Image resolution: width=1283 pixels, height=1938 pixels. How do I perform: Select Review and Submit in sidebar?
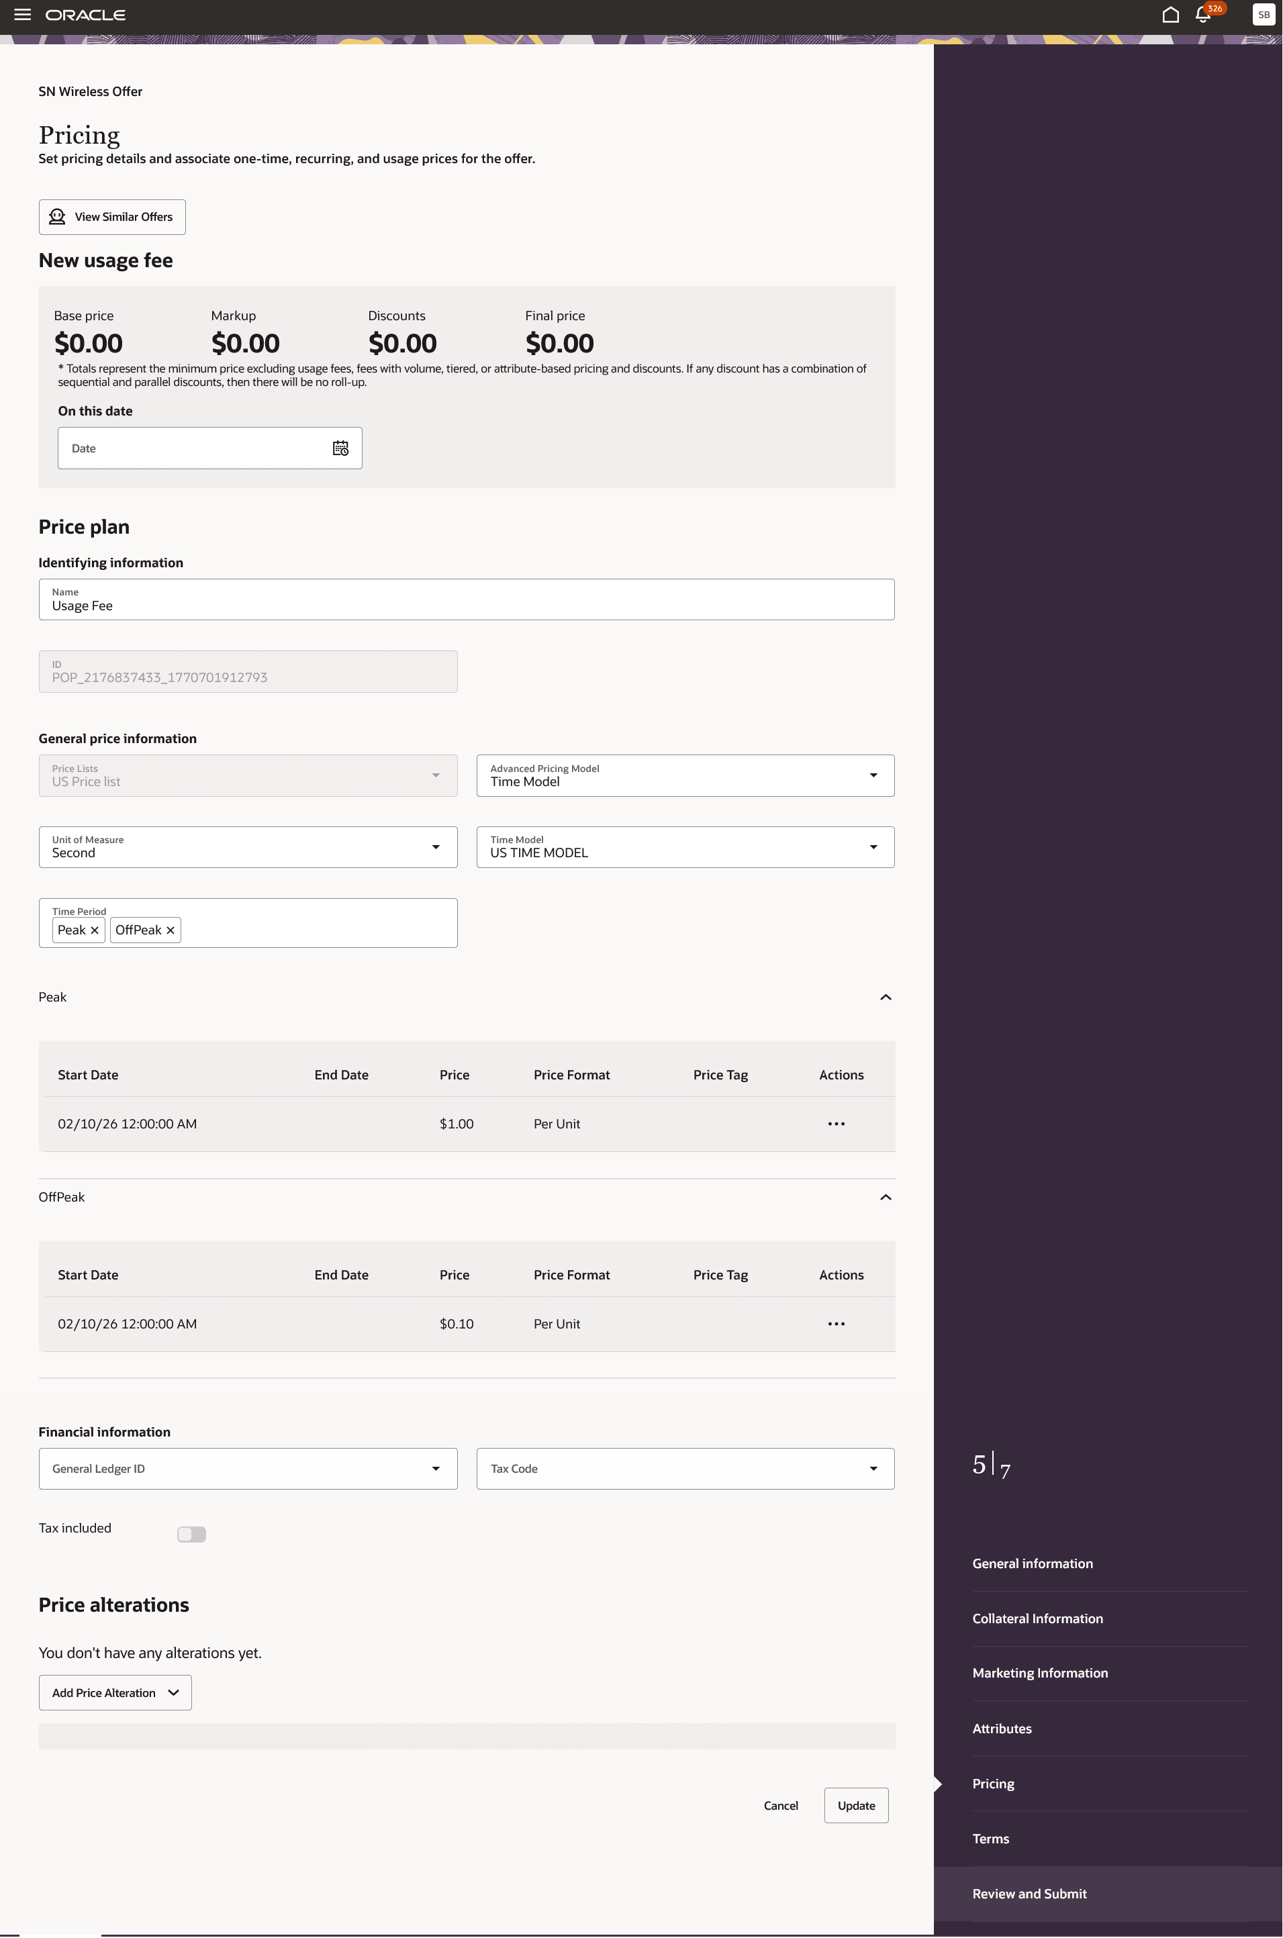[x=1029, y=1893]
